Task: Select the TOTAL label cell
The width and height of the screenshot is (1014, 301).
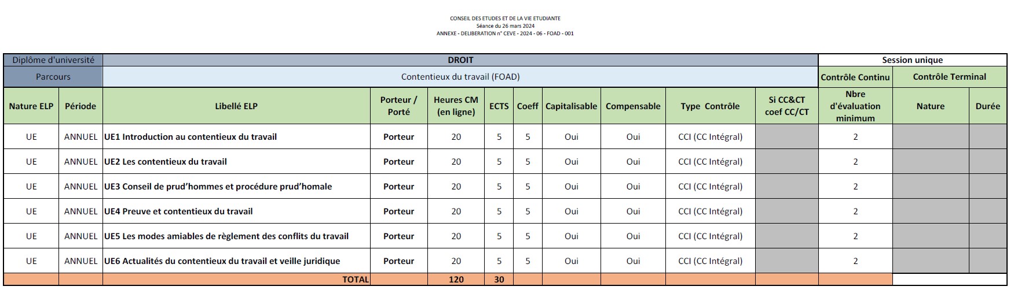Action: point(355,280)
